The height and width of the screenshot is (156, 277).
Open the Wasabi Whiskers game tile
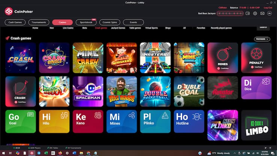coord(122,58)
